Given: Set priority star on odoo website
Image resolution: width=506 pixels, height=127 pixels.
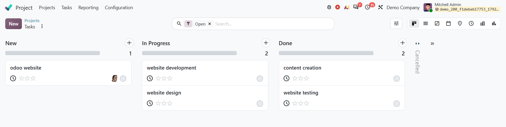Looking at the screenshot, I should (27, 78).
